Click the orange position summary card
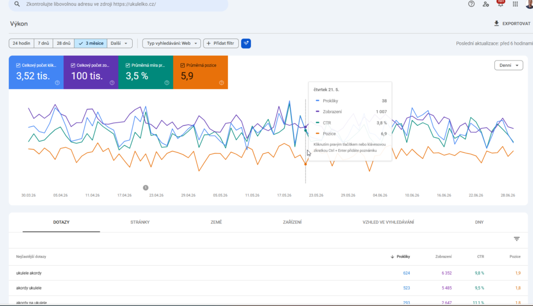 (200, 72)
